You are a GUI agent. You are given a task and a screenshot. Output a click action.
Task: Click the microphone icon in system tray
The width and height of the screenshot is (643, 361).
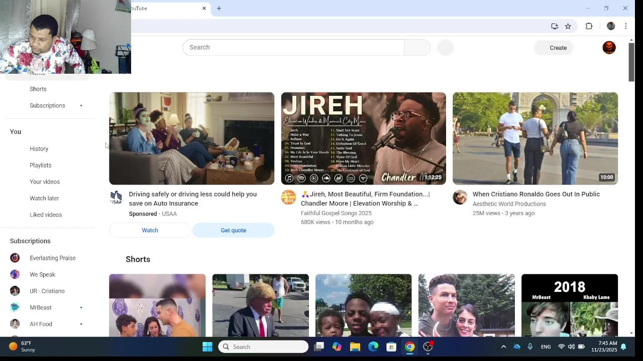[530, 346]
